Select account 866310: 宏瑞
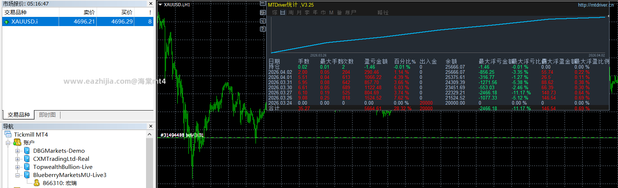Viewport: 618px width, 188px height. (60, 183)
